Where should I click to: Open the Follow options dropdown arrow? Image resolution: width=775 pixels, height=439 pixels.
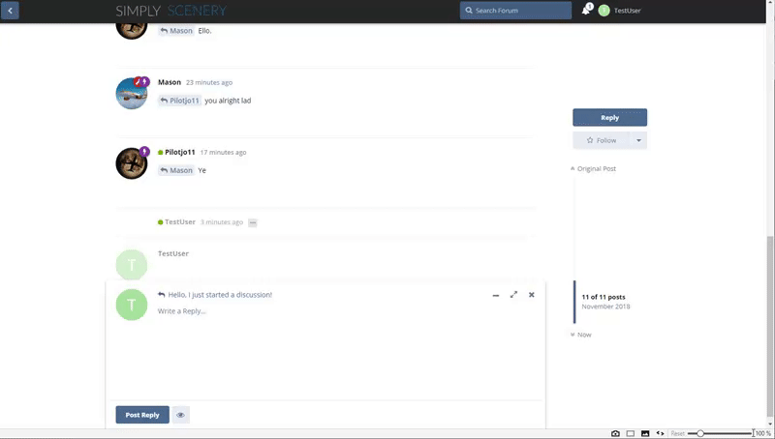638,140
